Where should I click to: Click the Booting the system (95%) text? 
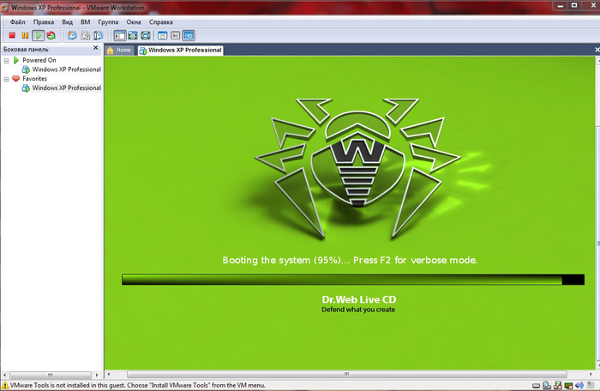pyautogui.click(x=285, y=260)
